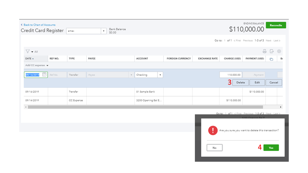
Task: Click the green Reconcile button
Action: tap(276, 25)
